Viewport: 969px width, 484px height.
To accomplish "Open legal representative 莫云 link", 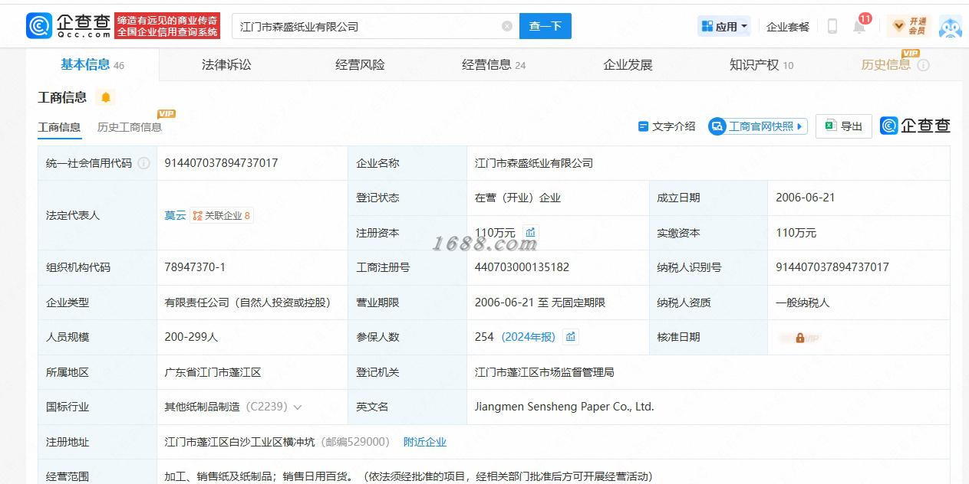I will point(175,215).
